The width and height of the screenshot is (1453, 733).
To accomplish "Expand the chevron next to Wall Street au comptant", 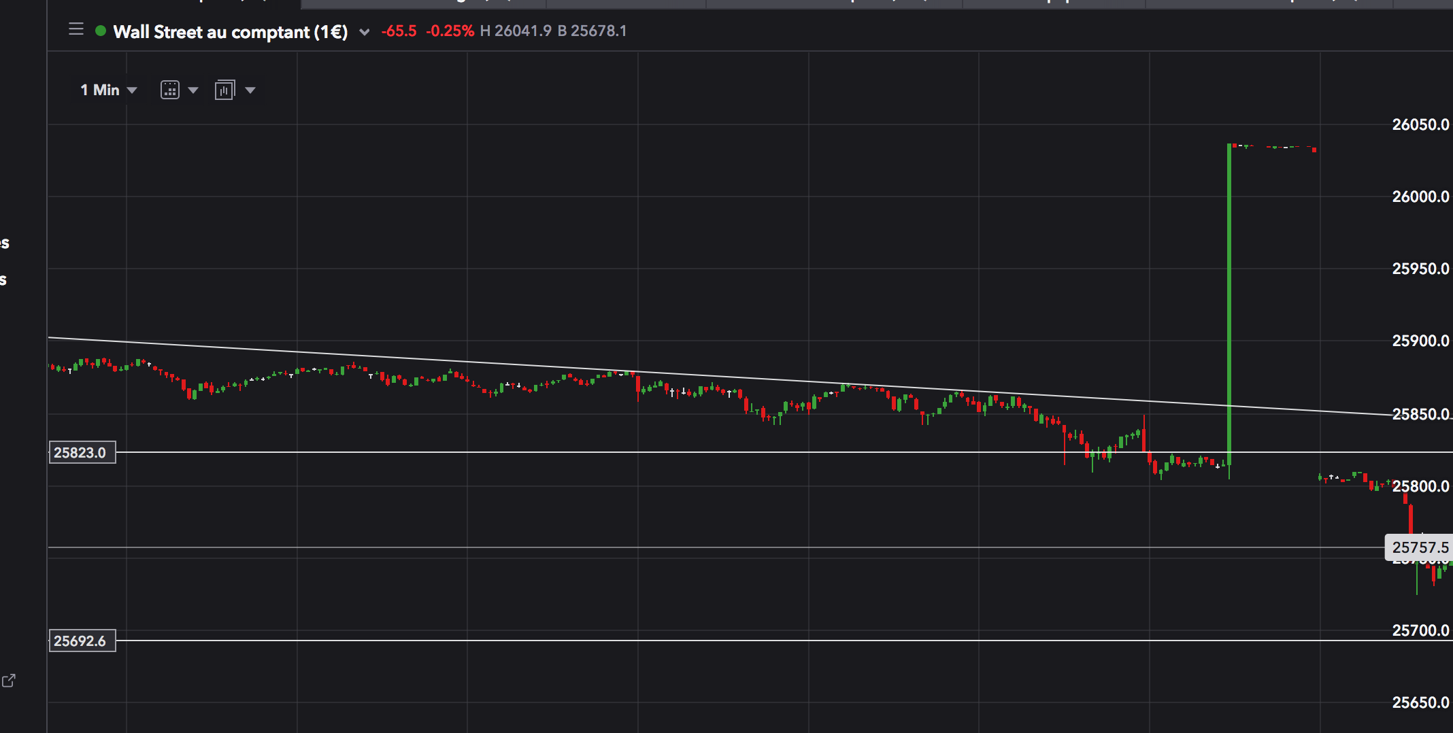I will 365,32.
